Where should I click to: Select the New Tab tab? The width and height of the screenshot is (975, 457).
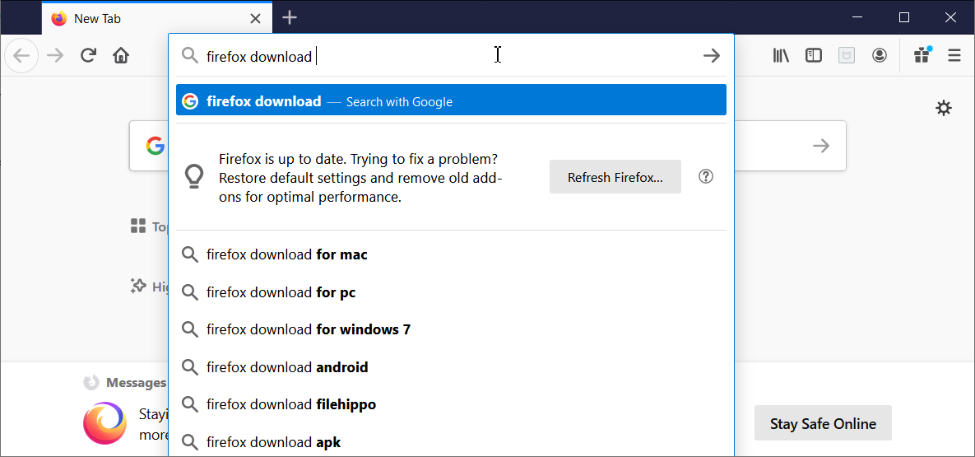(156, 18)
